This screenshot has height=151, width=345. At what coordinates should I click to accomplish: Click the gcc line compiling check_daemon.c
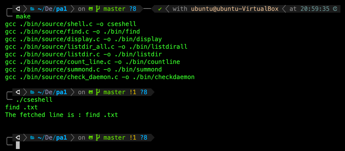click(x=100, y=77)
